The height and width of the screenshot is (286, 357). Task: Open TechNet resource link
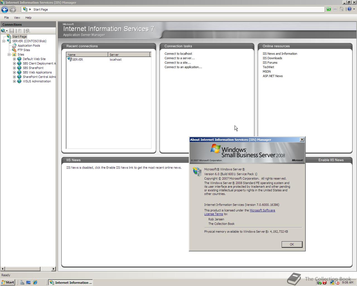[268, 67]
